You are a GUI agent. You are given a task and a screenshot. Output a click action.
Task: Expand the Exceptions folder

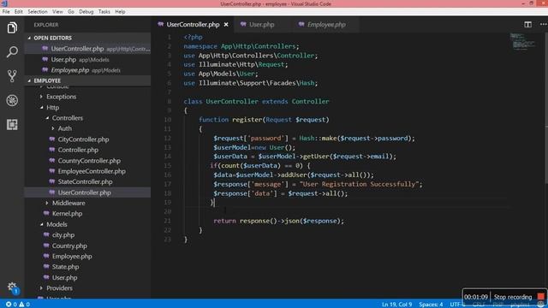pos(41,97)
